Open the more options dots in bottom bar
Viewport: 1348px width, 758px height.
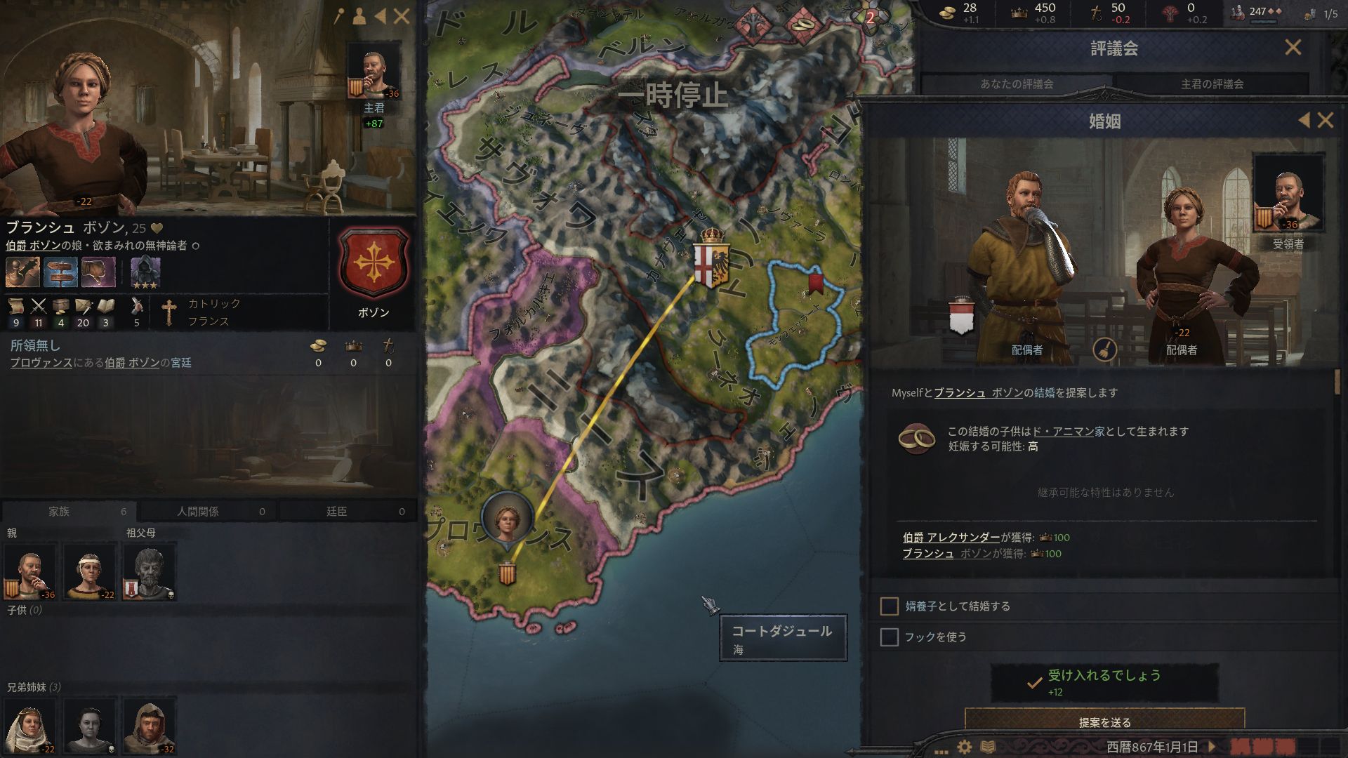[941, 750]
